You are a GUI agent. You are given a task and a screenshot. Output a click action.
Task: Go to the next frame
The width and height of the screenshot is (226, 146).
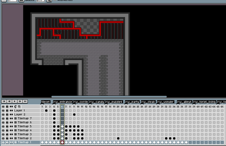click(20, 101)
